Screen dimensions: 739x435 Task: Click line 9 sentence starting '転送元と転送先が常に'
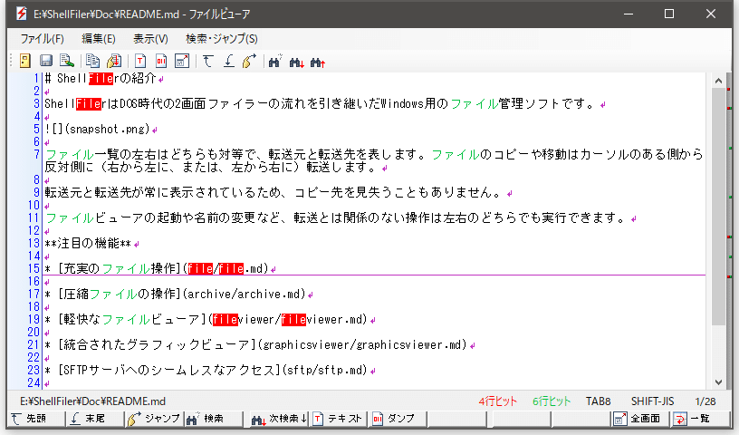pos(274,192)
